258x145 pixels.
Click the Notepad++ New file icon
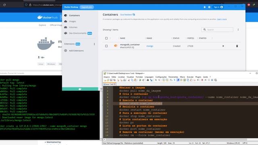(x=105, y=80)
